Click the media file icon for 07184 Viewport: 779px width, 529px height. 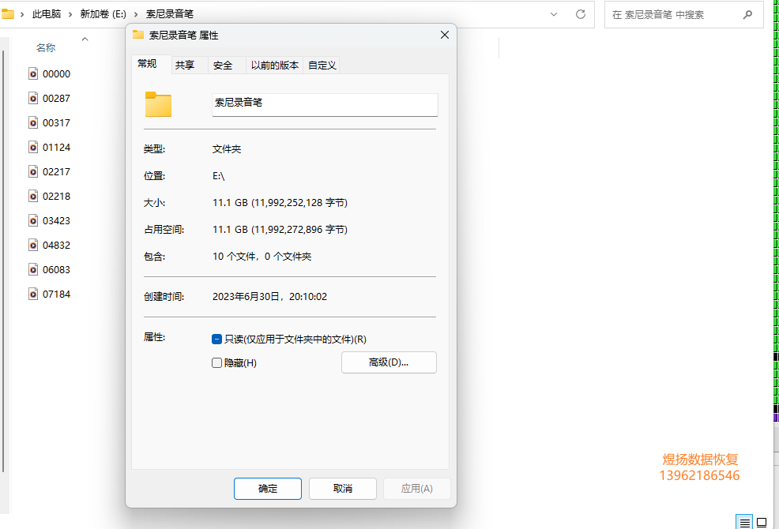point(33,294)
